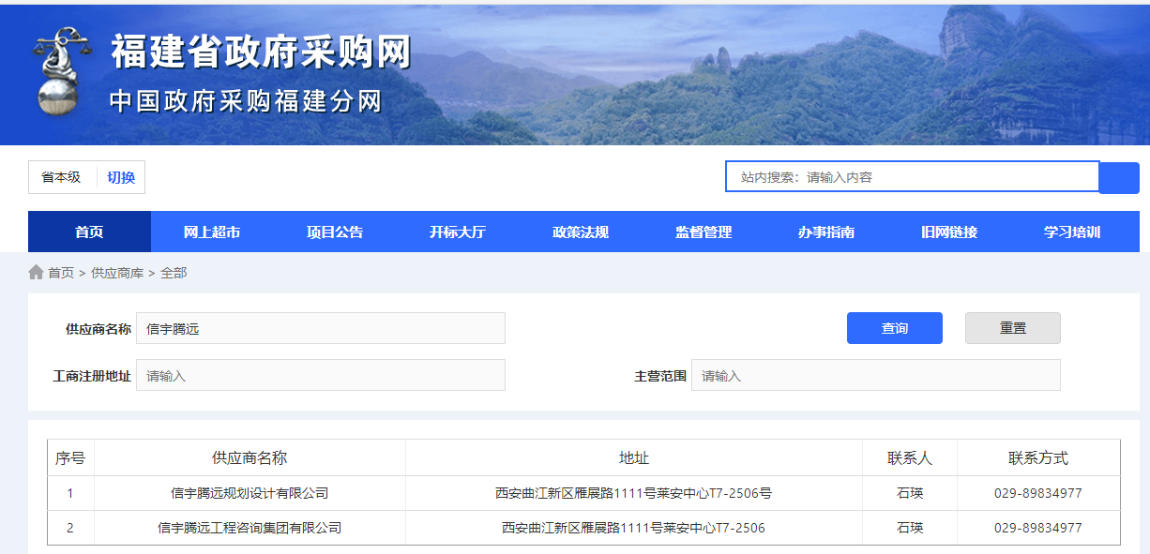Select the 首页 navigation tab
The height and width of the screenshot is (554, 1150).
click(x=88, y=232)
